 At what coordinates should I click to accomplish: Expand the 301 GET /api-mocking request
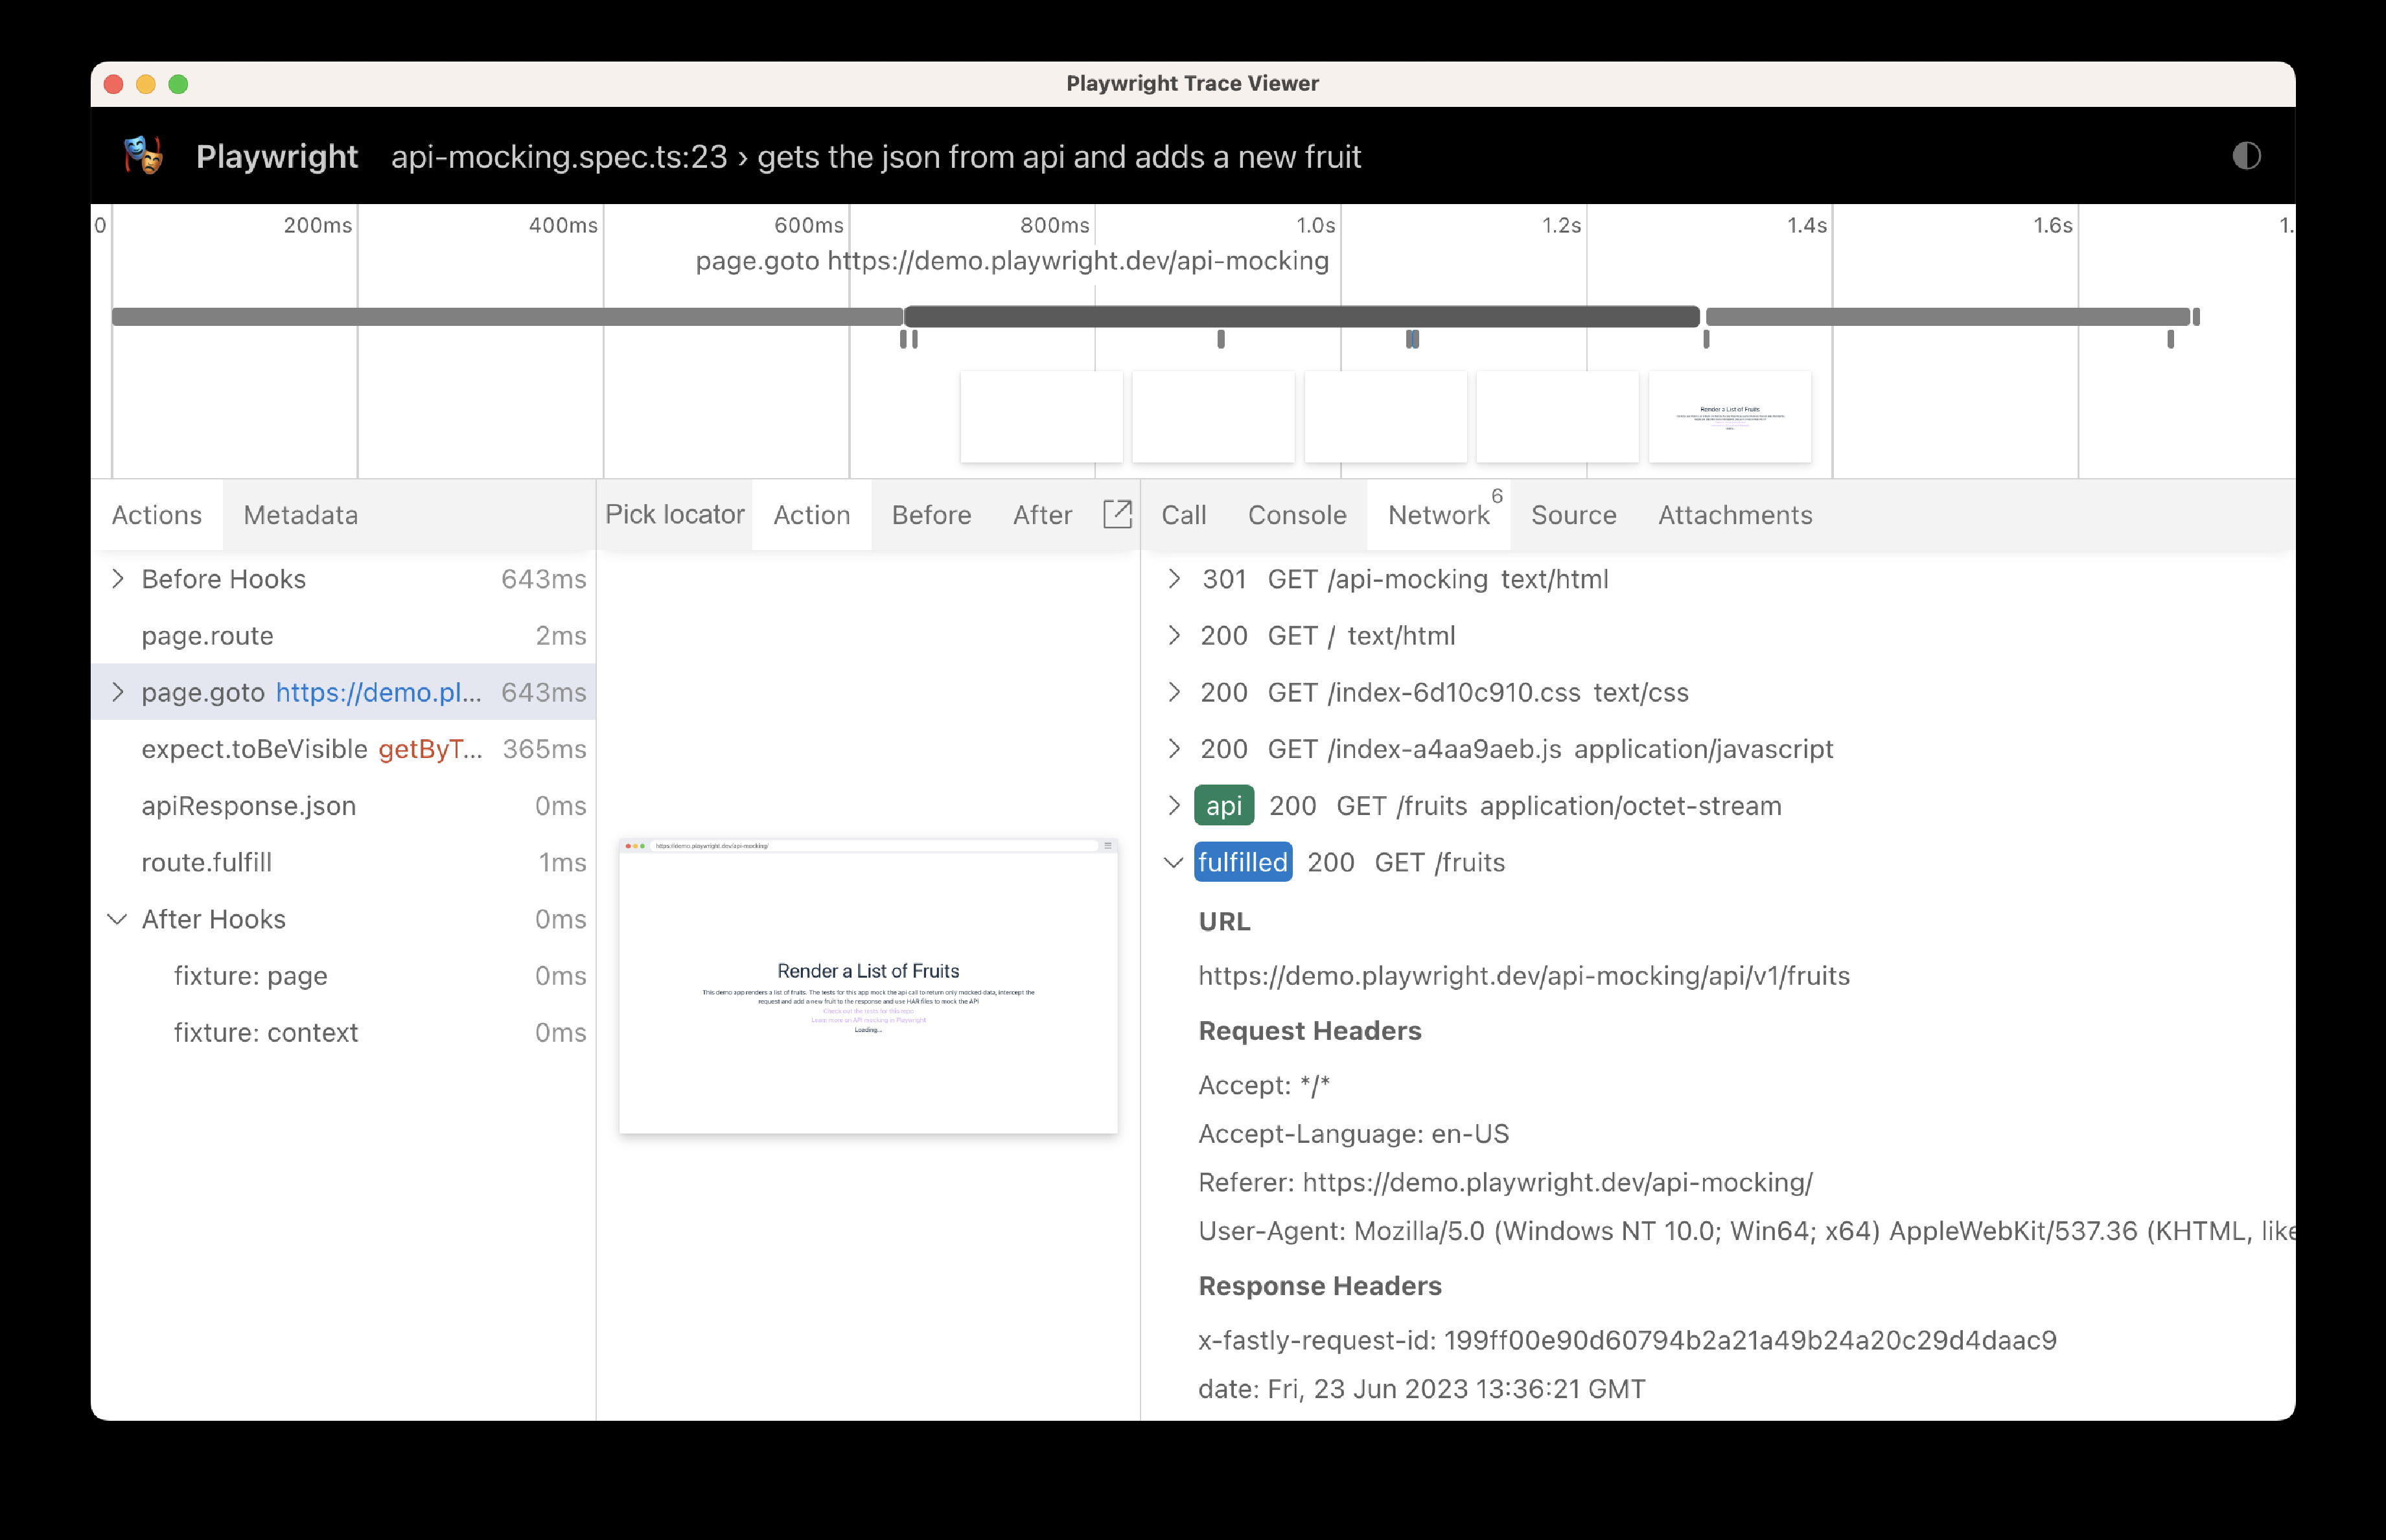[x=1174, y=579]
